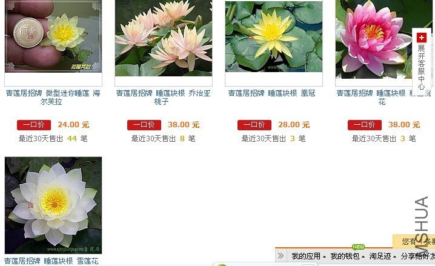Open the 我的钱包 dropdown menu
The width and height of the screenshot is (435, 266).
pyautogui.click(x=347, y=256)
